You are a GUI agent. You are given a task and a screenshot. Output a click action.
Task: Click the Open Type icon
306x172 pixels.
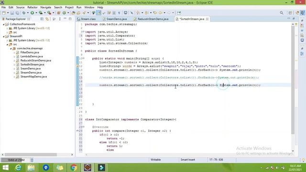click(x=73, y=13)
